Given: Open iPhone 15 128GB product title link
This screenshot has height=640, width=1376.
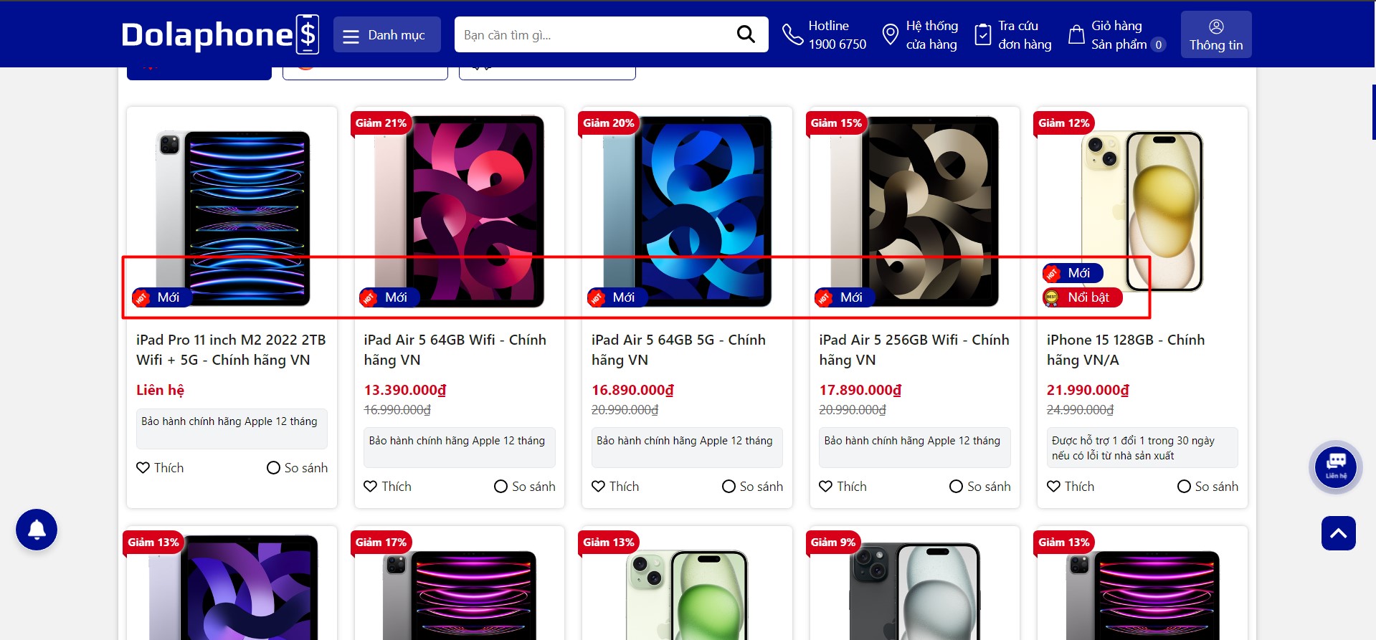Looking at the screenshot, I should (1125, 350).
